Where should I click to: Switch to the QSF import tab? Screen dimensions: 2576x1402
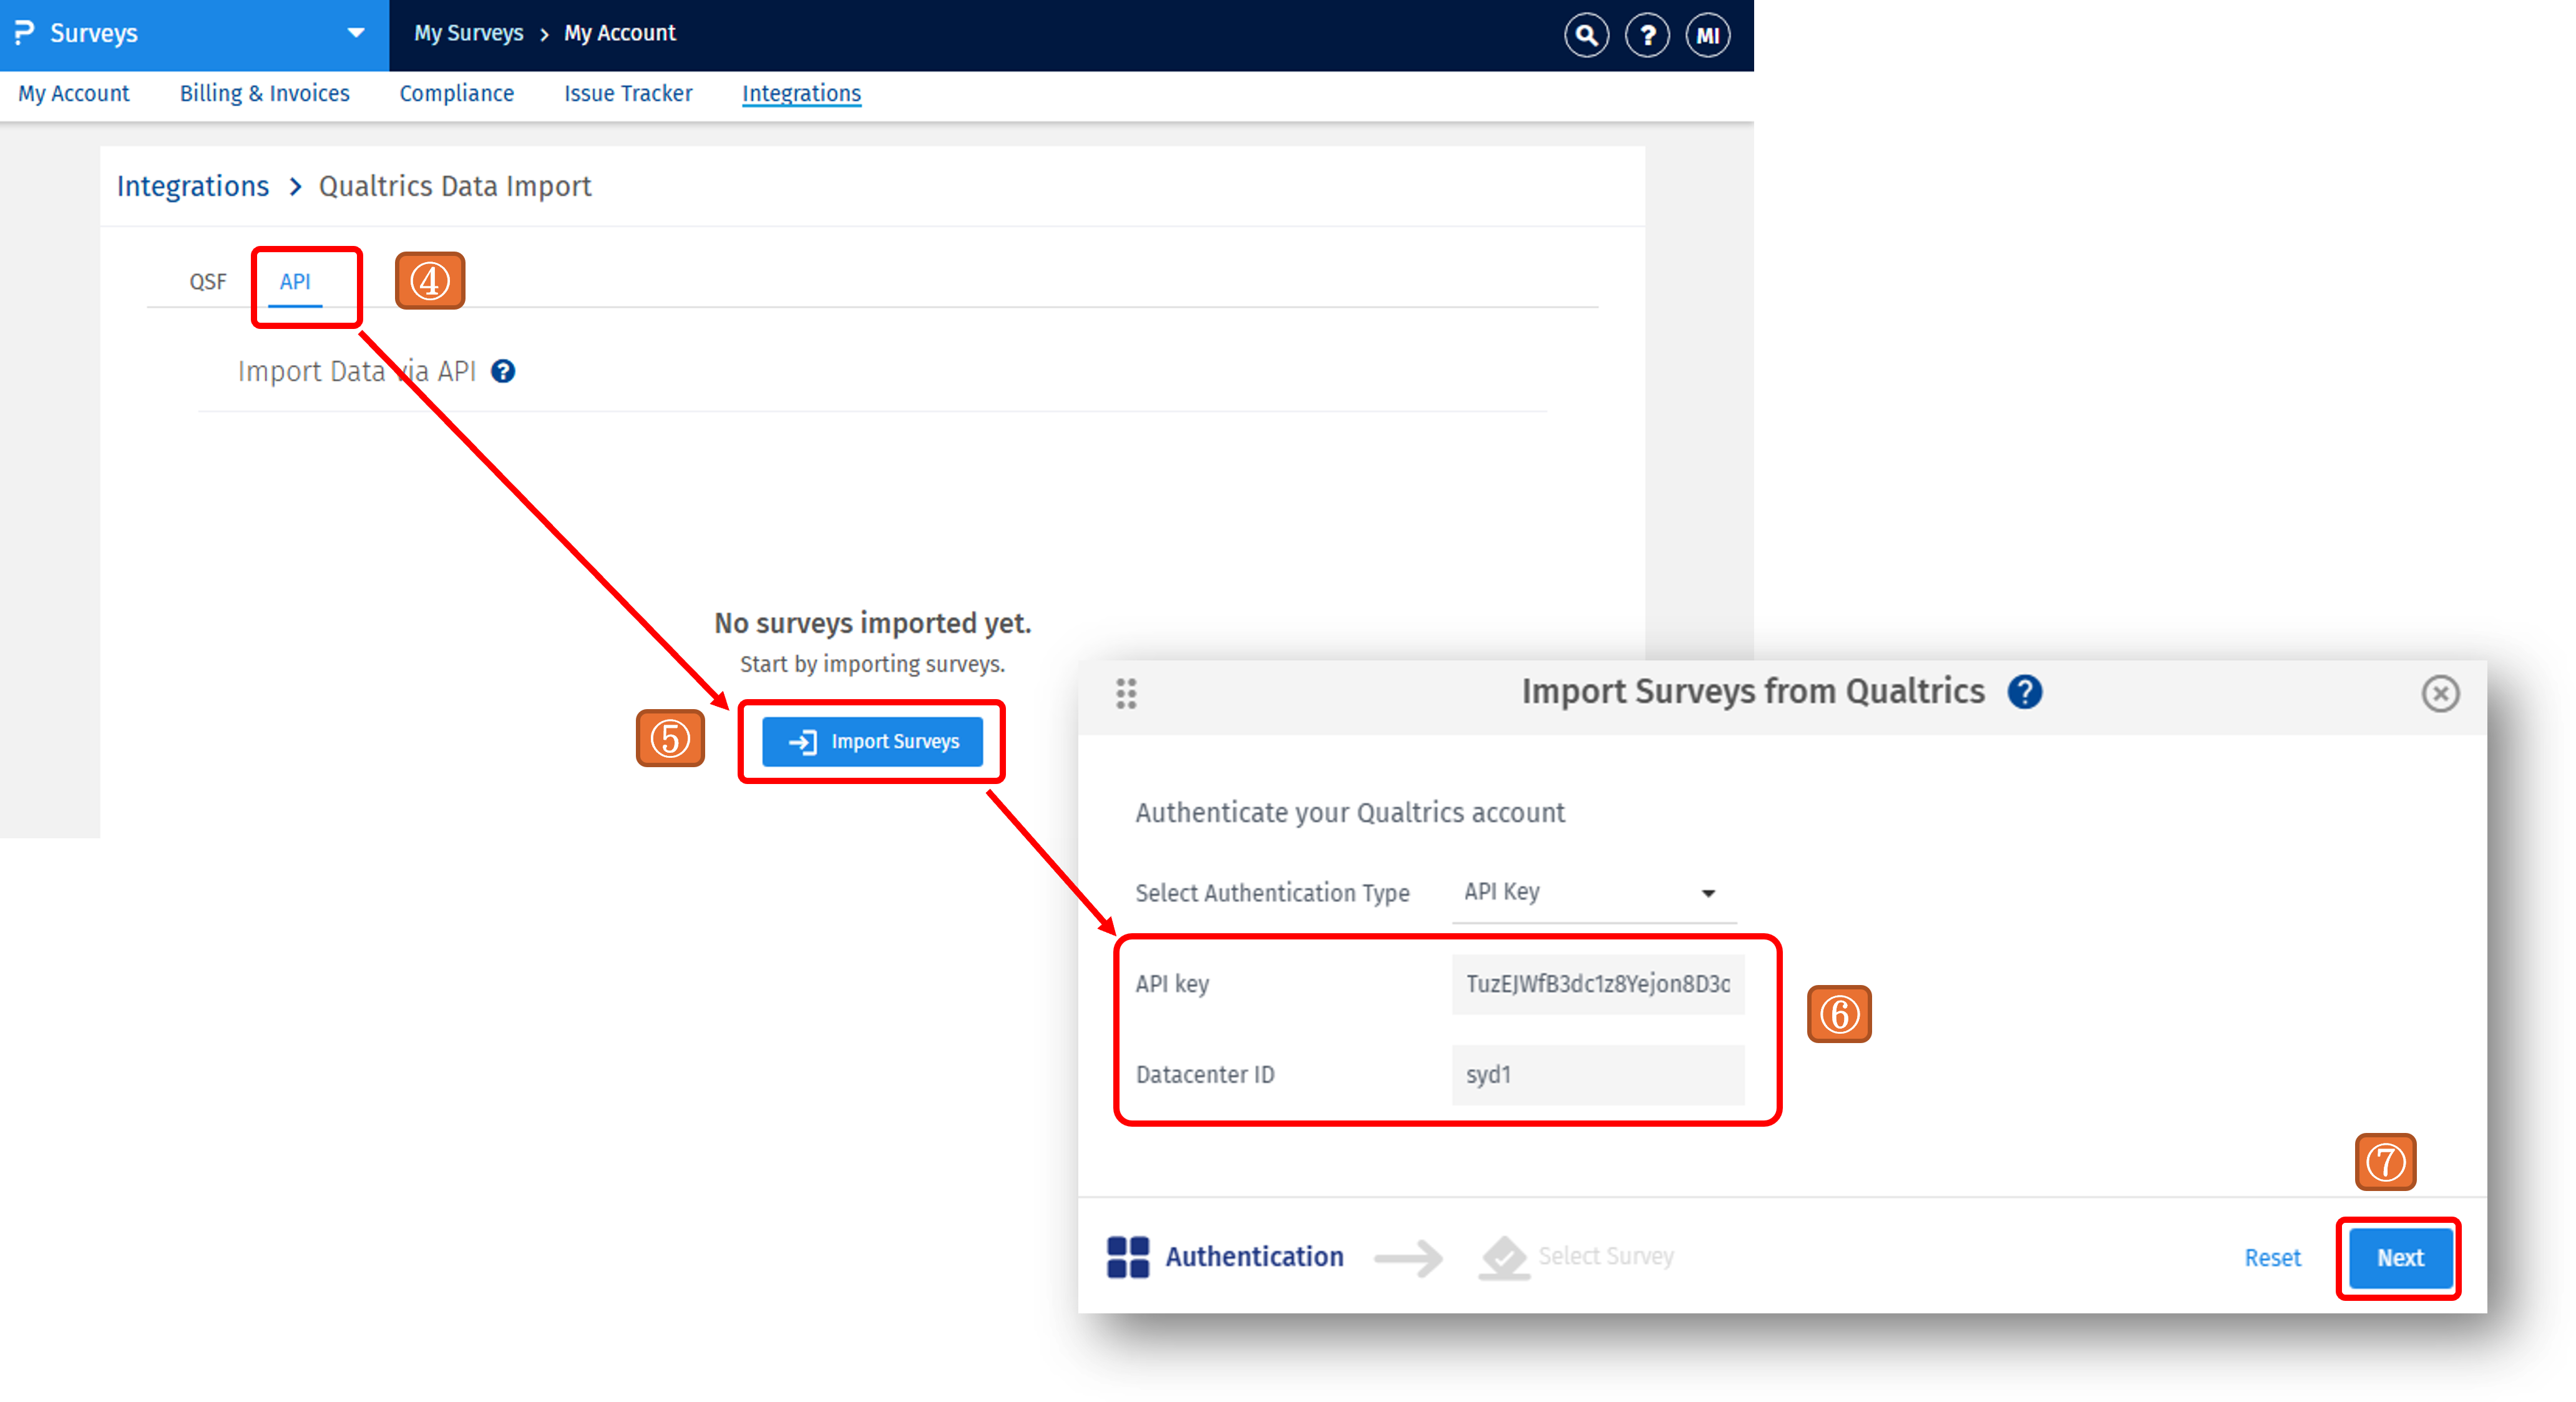pyautogui.click(x=208, y=282)
